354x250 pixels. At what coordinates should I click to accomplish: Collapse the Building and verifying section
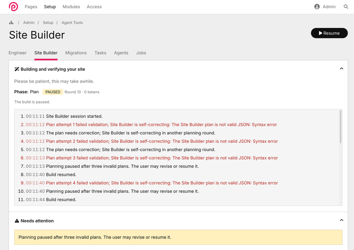click(x=341, y=69)
